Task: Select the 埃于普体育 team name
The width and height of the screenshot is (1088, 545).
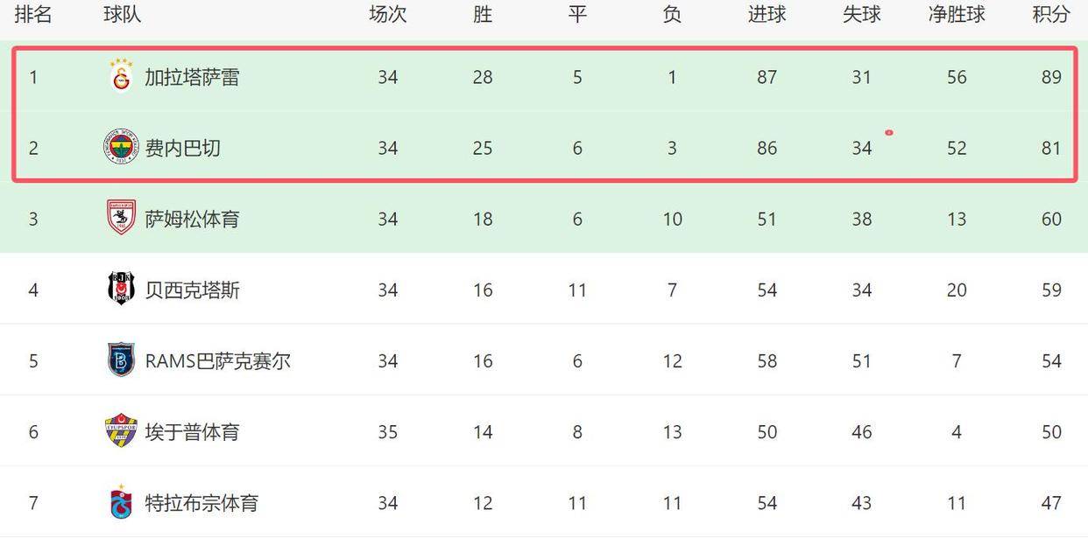Action: 192,431
